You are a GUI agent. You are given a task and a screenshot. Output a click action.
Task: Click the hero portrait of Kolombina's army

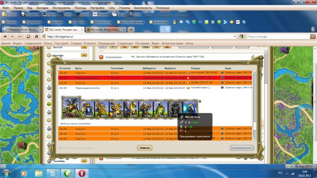pyautogui.click(x=71, y=107)
